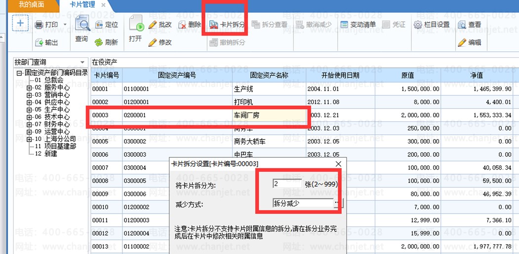Click the 批改 batch edit icon

(153, 25)
